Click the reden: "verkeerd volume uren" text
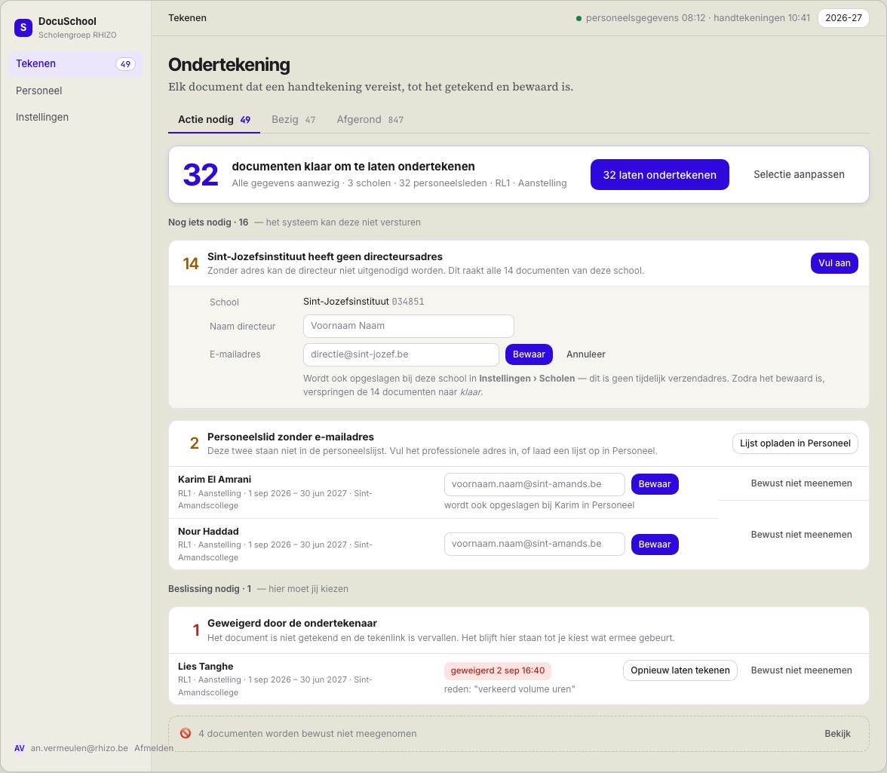 [510, 689]
